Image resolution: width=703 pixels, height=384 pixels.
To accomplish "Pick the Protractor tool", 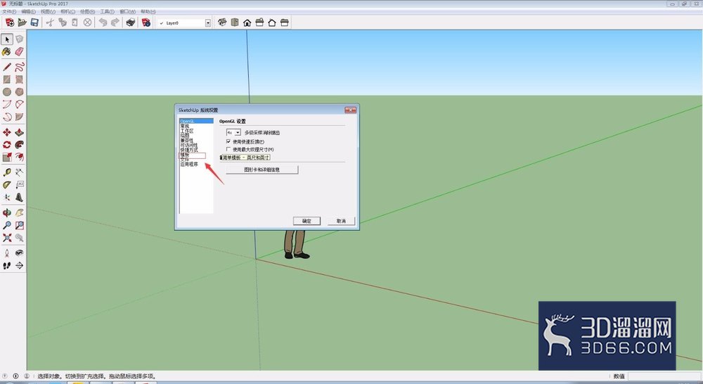I will (7, 185).
